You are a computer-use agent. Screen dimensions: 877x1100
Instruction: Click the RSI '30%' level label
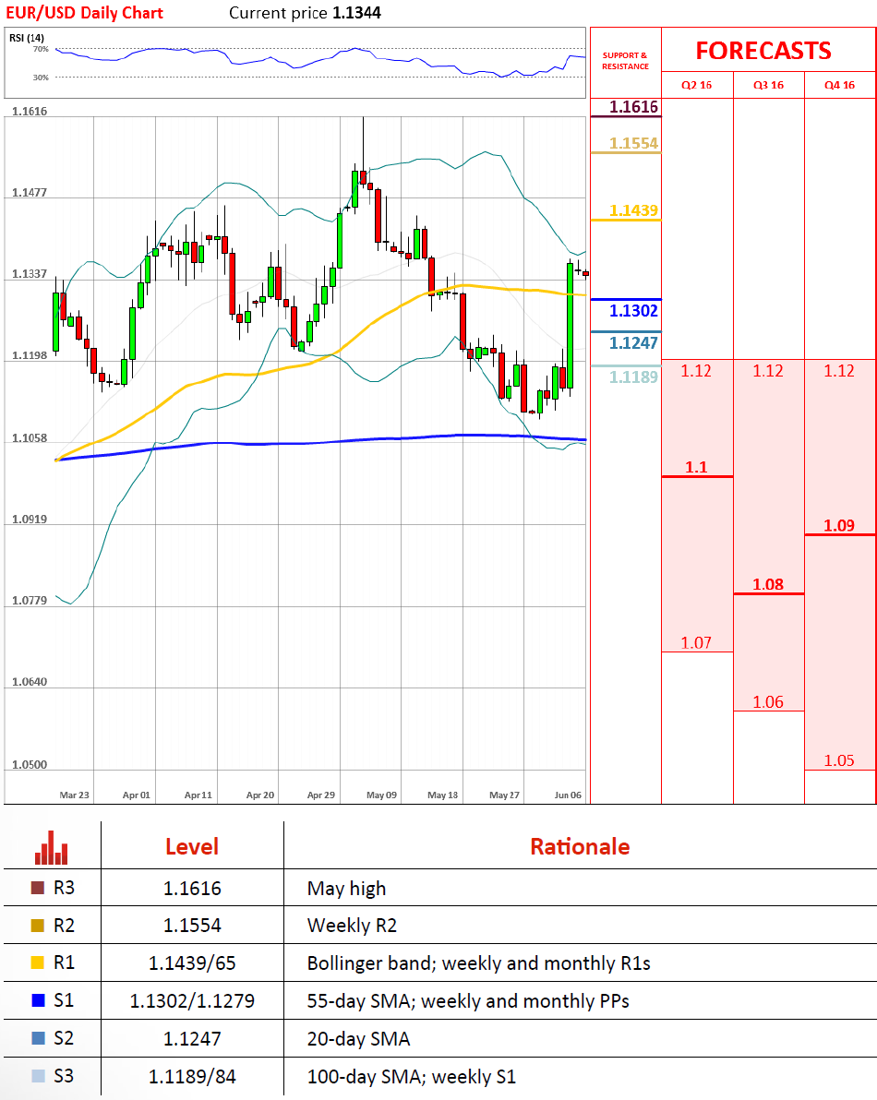pyautogui.click(x=41, y=78)
